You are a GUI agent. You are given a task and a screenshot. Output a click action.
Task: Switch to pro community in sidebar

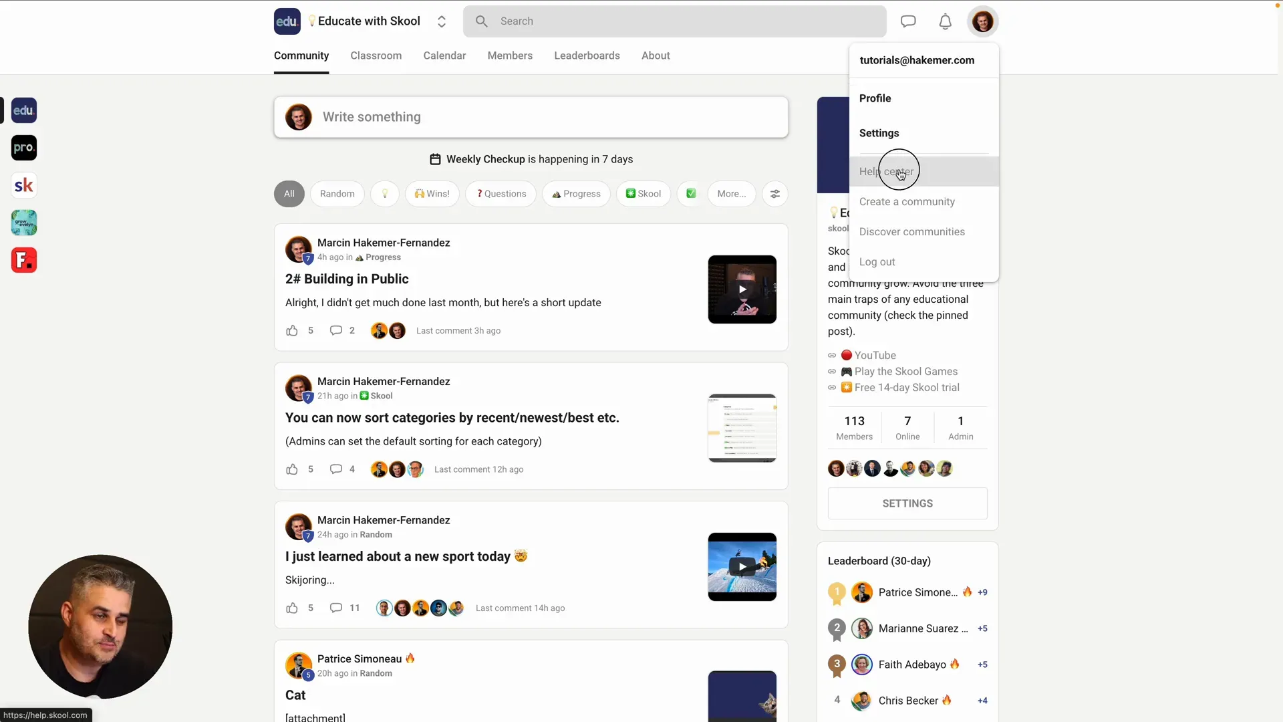coord(24,148)
